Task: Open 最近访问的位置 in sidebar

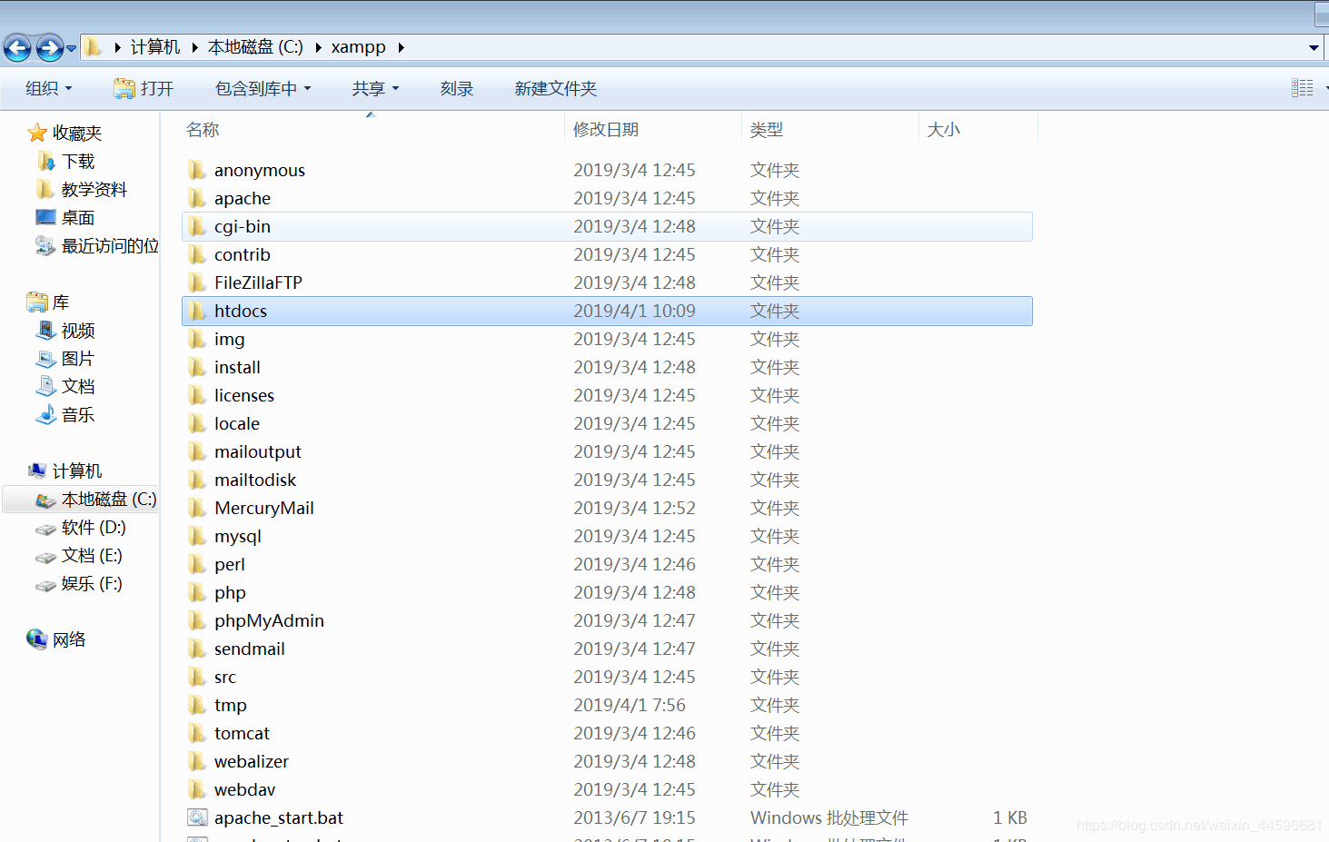Action: point(97,245)
